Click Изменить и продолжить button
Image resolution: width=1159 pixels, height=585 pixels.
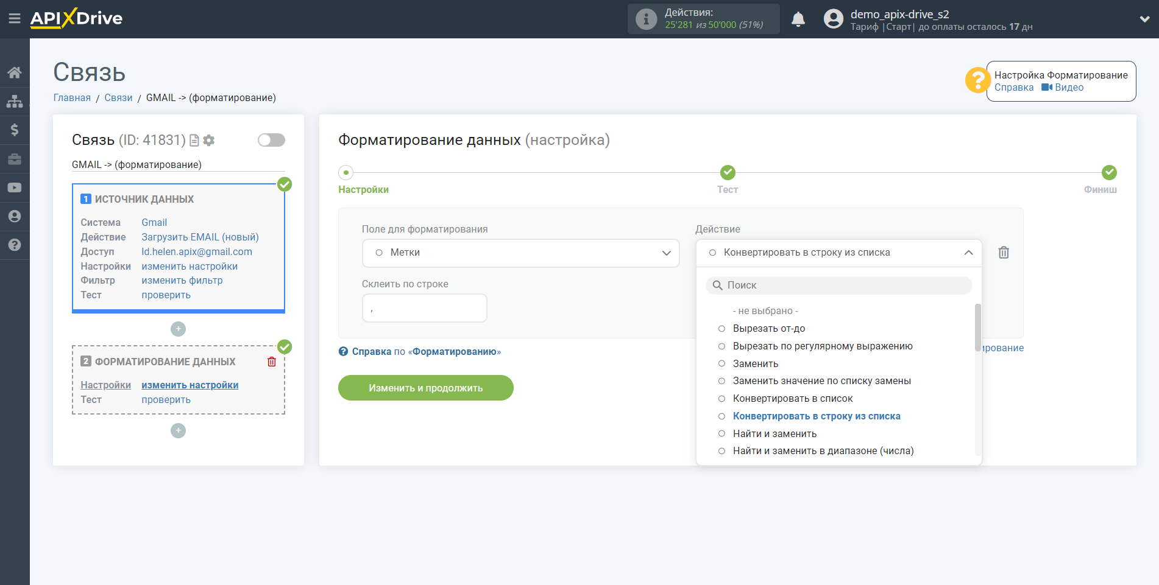point(425,388)
